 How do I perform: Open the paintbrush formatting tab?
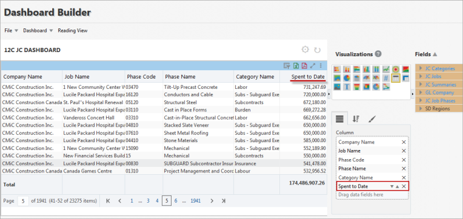click(x=371, y=119)
